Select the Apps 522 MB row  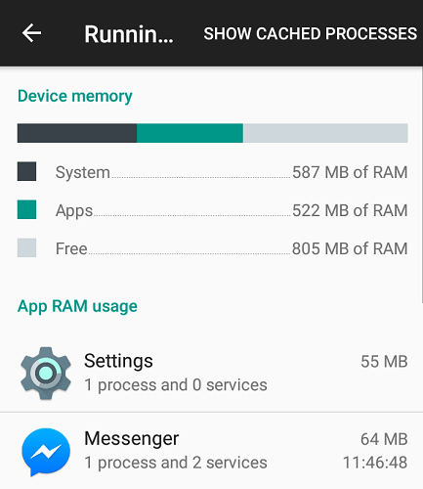[x=212, y=210]
